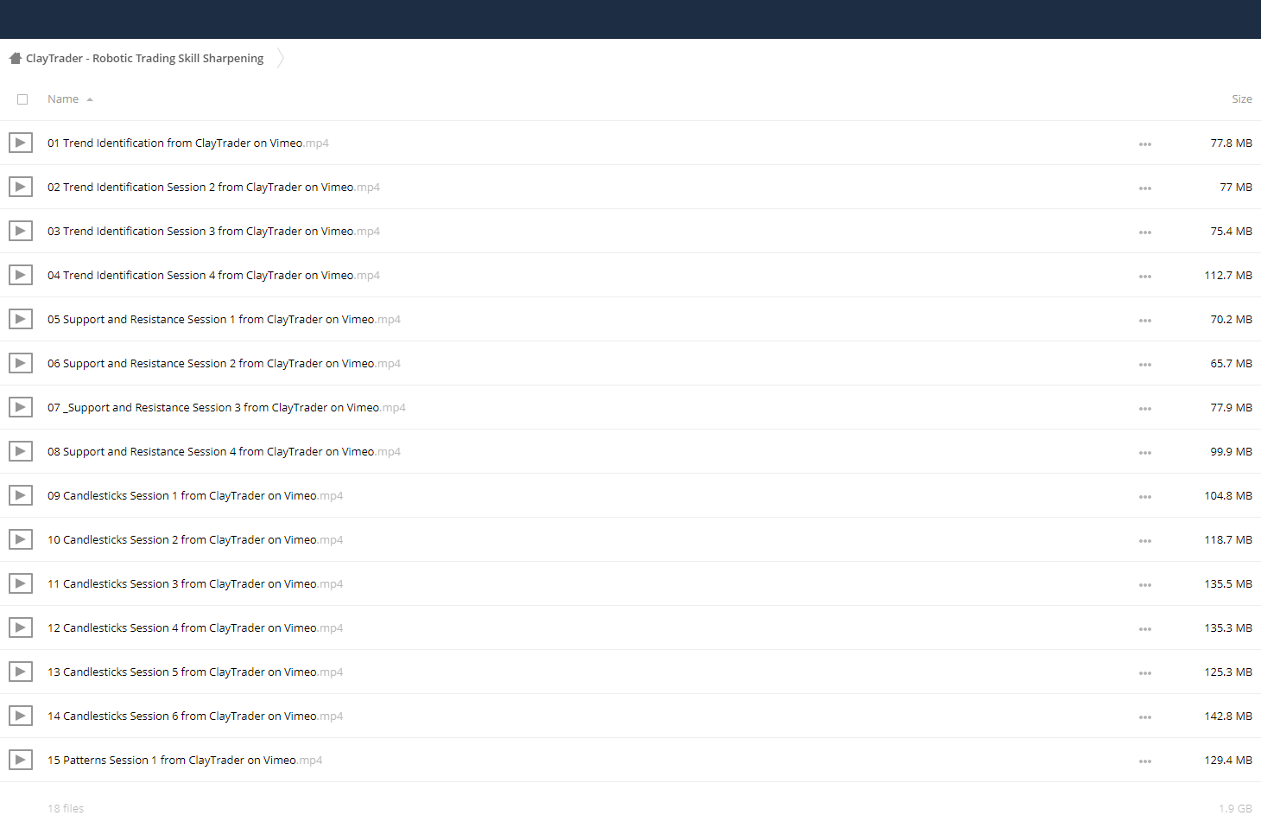Open file 09 Candlesticks Session 1
The image size is (1261, 828).
[x=195, y=496]
